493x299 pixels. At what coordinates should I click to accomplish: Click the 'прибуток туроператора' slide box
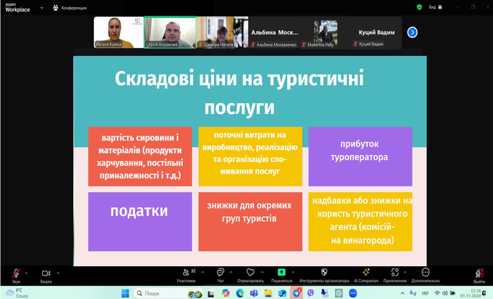point(360,156)
